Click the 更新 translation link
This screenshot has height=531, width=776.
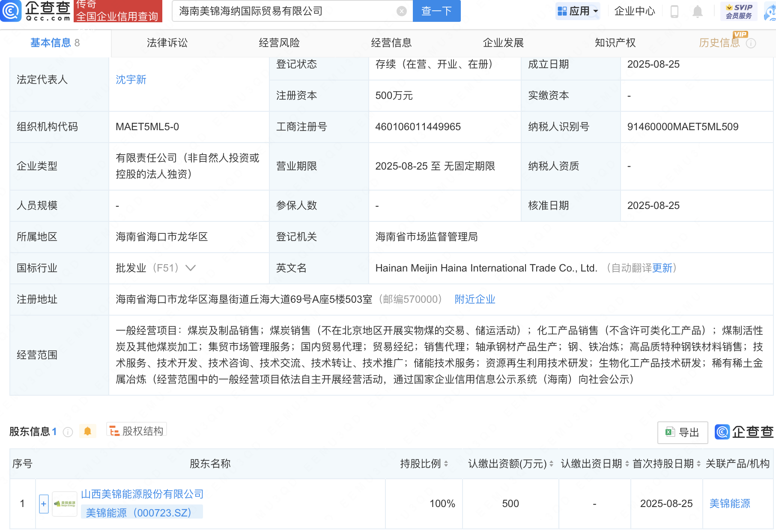(662, 268)
